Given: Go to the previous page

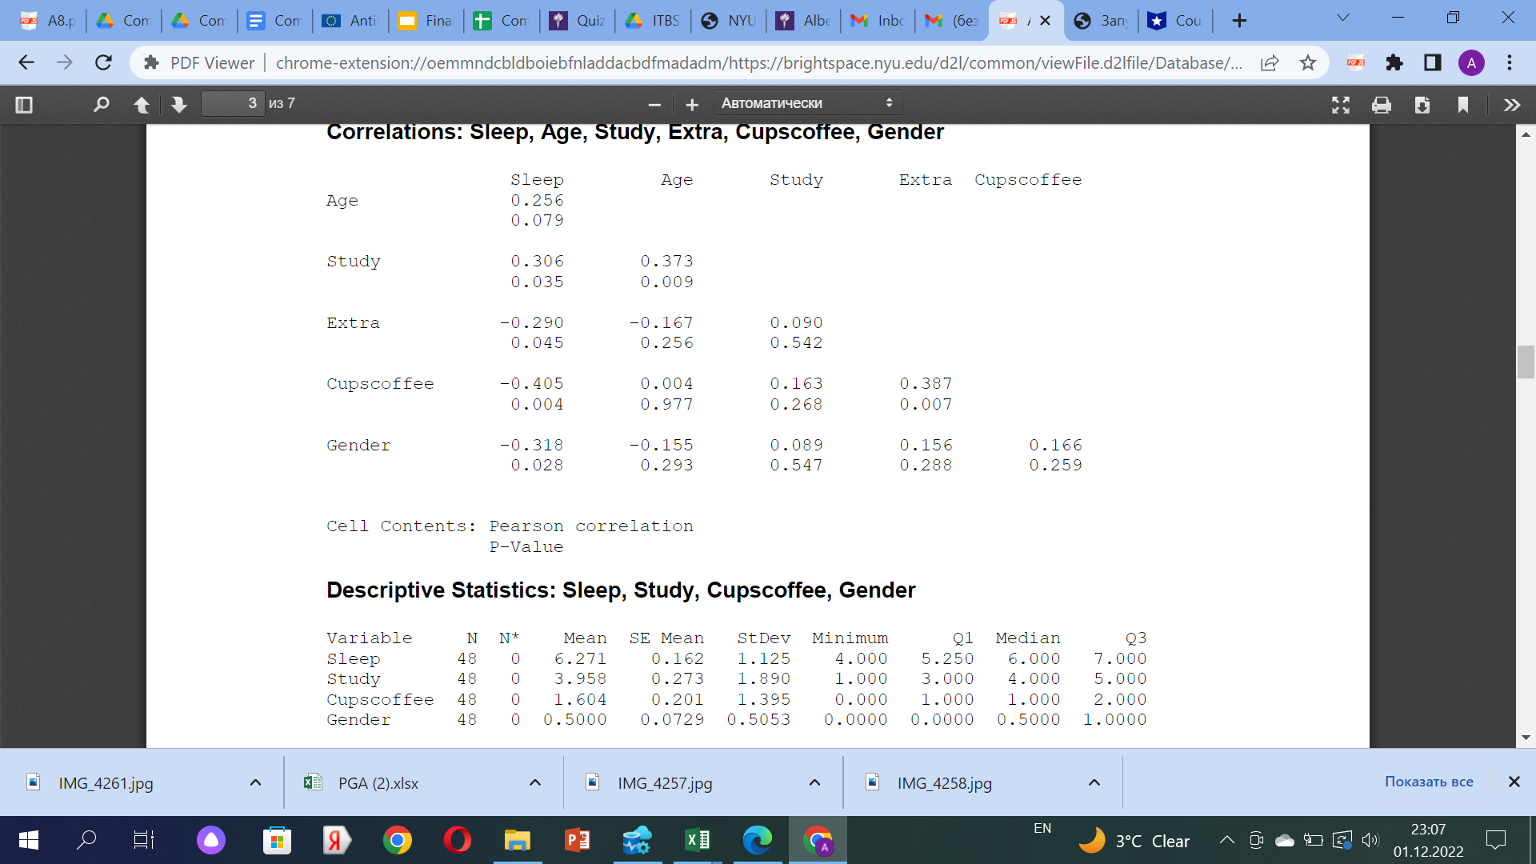Looking at the screenshot, I should [142, 104].
